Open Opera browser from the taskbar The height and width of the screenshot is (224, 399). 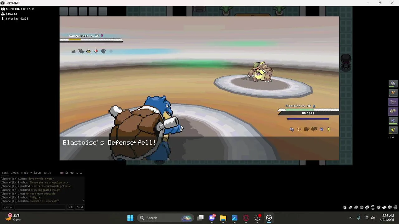tap(246, 218)
